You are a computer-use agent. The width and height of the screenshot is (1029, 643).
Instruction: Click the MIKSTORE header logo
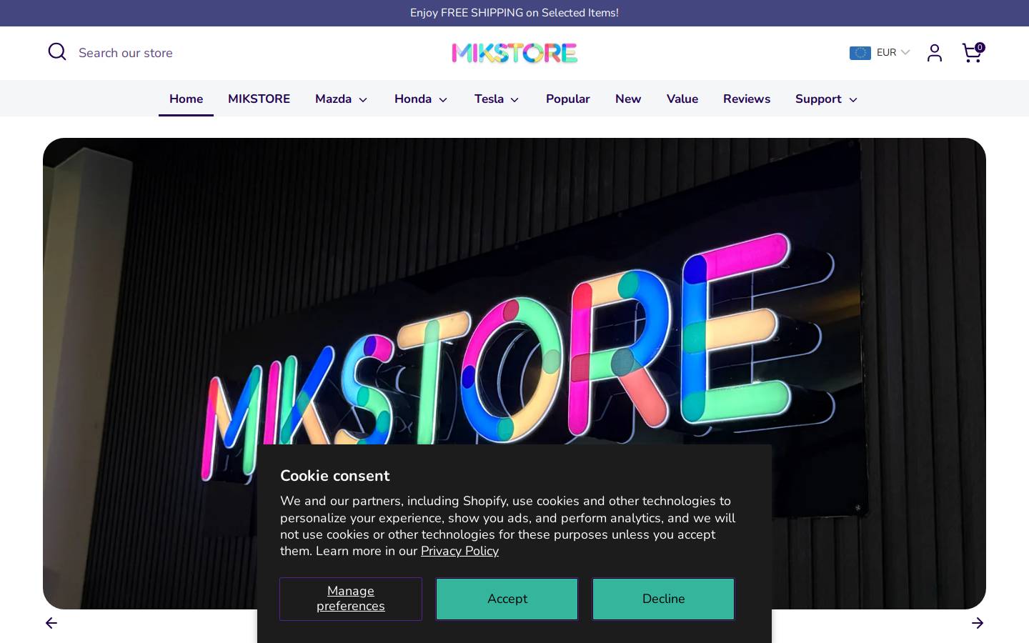pyautogui.click(x=514, y=53)
